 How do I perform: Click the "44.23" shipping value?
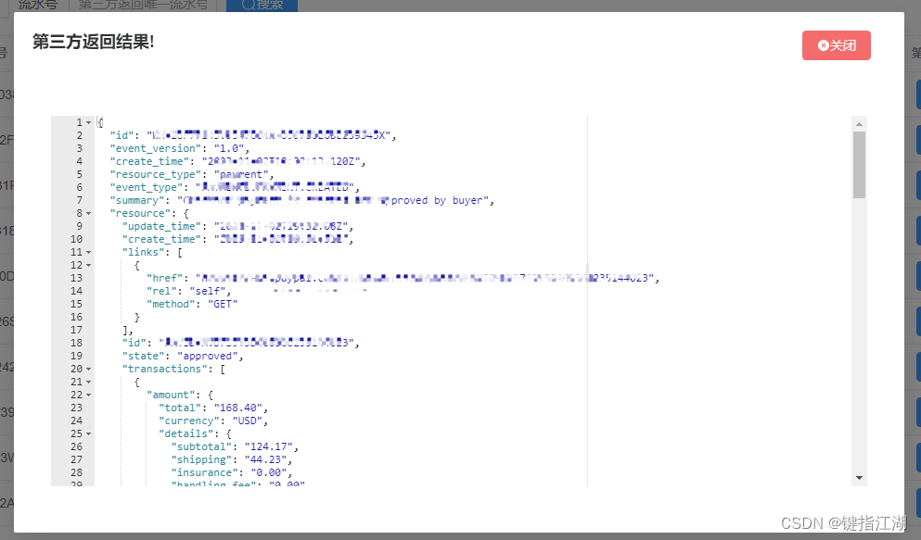(x=266, y=459)
